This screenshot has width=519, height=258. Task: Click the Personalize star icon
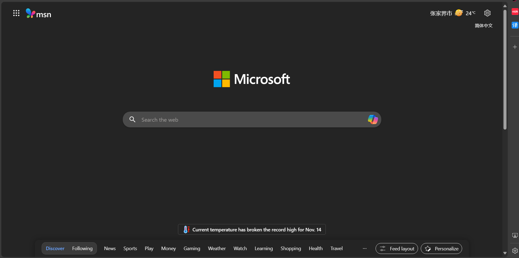pyautogui.click(x=428, y=248)
